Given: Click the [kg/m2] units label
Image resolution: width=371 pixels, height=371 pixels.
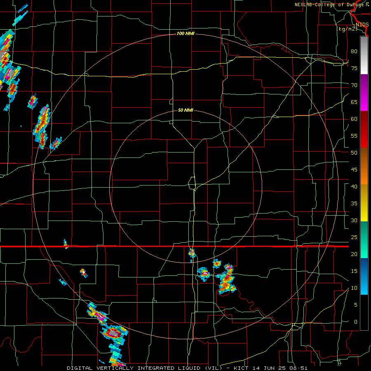Looking at the screenshot, I should tap(347, 29).
